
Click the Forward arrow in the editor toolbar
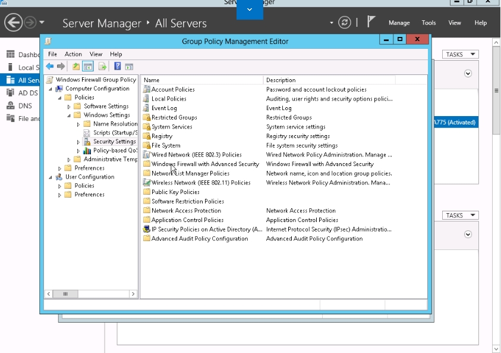point(61,67)
